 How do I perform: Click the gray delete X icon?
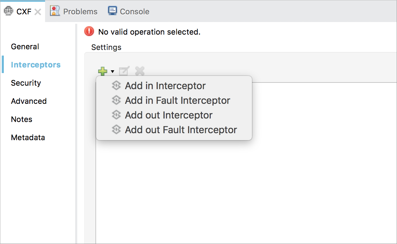click(140, 71)
